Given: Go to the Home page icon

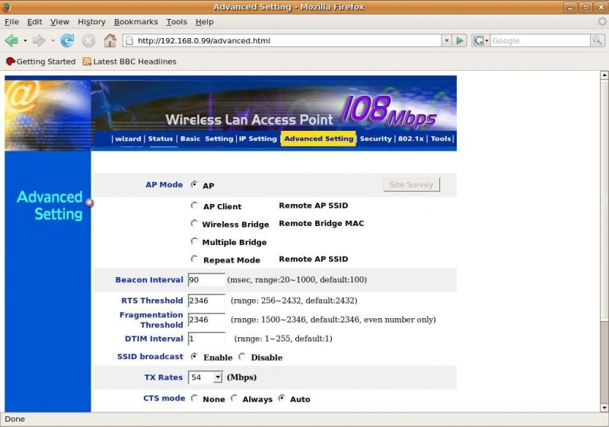Looking at the screenshot, I should pos(110,40).
